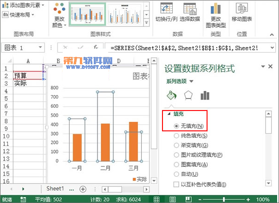The width and height of the screenshot is (279, 203).
Task: Select column A header
Action: (x=28, y=61)
